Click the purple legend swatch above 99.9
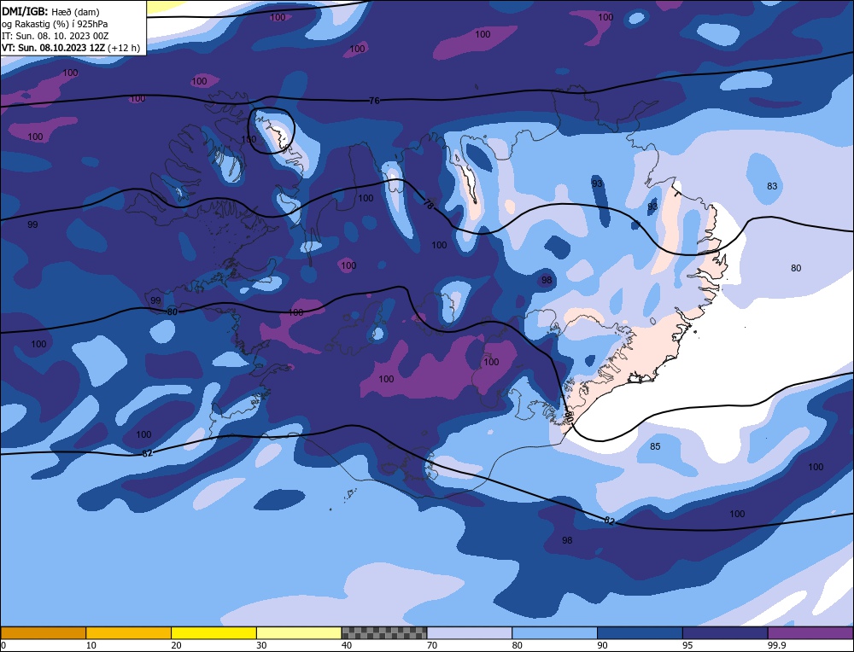854x652 pixels. tap(810, 632)
